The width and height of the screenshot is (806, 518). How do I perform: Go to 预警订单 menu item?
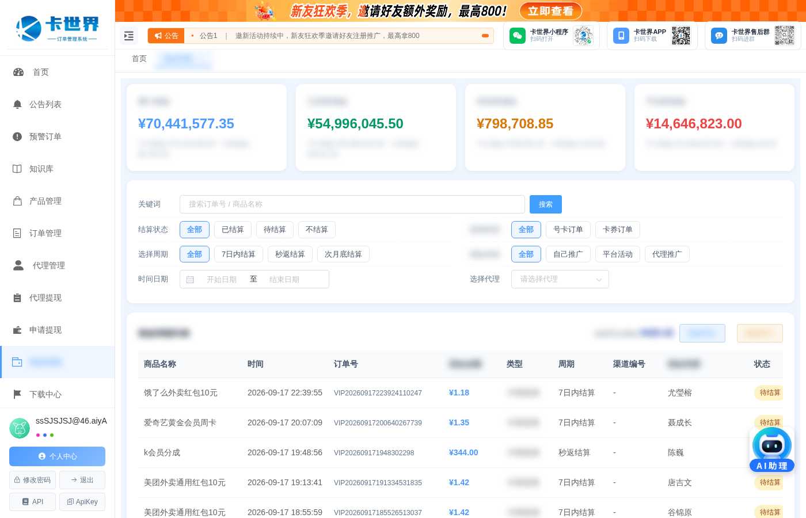pyautogui.click(x=58, y=136)
